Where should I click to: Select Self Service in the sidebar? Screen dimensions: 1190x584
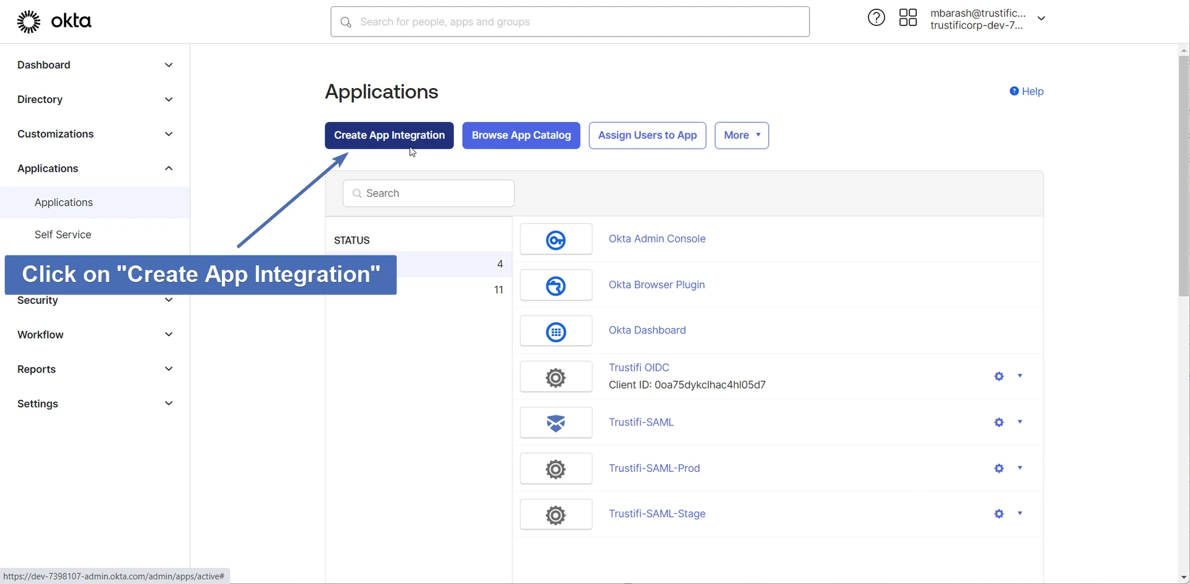click(x=63, y=234)
